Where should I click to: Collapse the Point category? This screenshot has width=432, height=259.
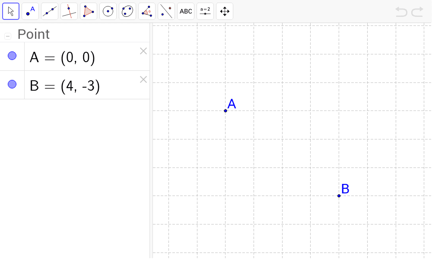coord(8,36)
